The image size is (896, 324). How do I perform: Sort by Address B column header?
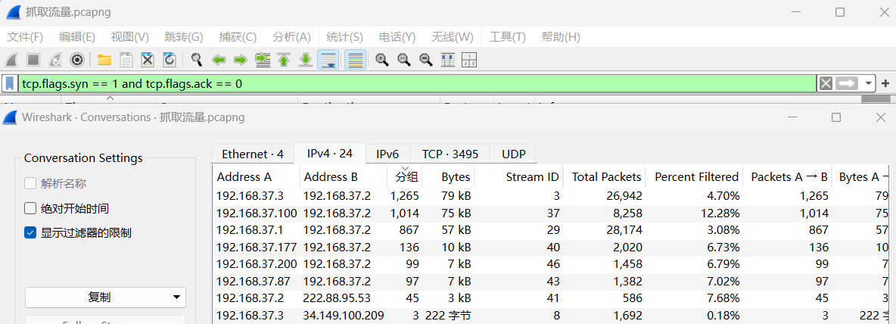pos(344,177)
